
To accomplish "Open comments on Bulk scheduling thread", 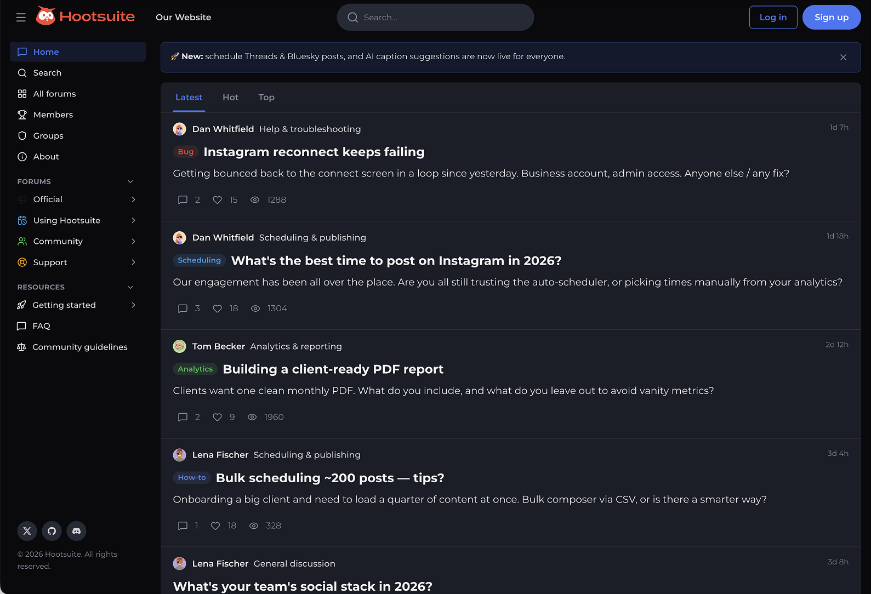I will coord(183,526).
